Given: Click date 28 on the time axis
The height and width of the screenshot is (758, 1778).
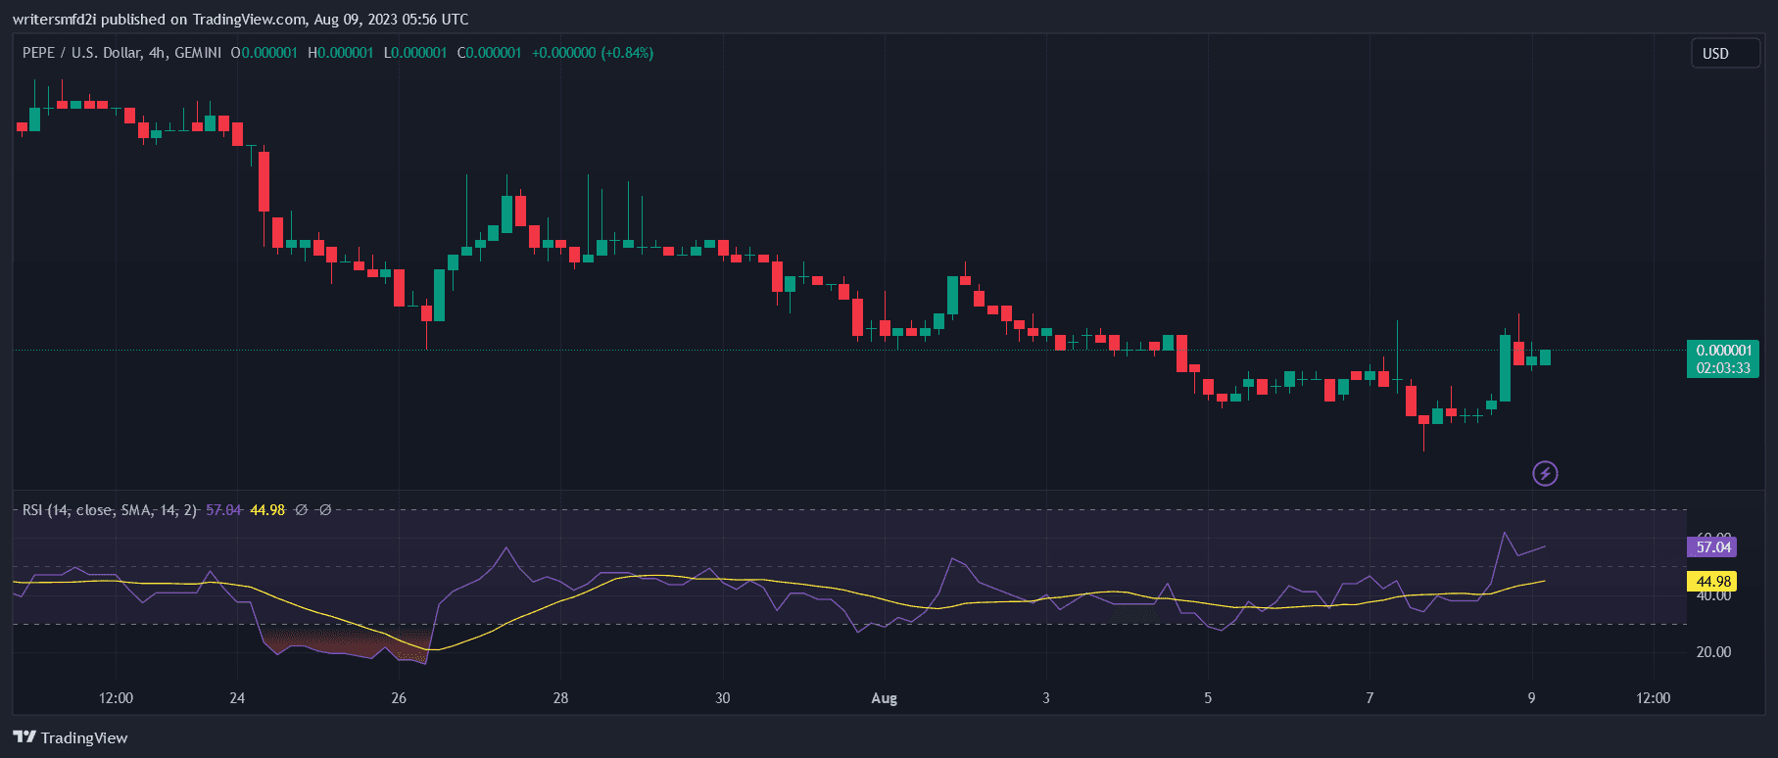Looking at the screenshot, I should 560,698.
